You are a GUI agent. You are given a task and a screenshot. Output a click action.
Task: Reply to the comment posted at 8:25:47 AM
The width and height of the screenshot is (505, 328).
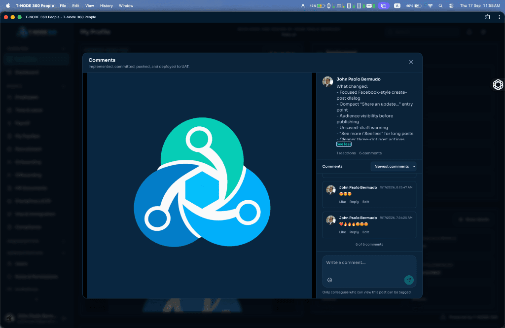tap(354, 202)
